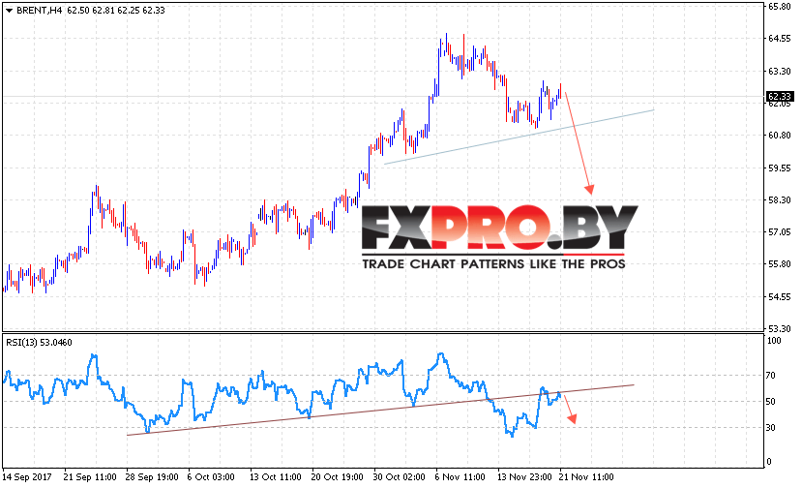802x488 pixels.
Task: Click the 55.80 price axis label
Action: pos(780,264)
